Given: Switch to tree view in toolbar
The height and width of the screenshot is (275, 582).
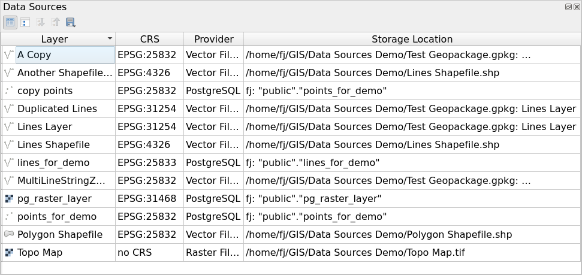Looking at the screenshot, I should tap(25, 22).
